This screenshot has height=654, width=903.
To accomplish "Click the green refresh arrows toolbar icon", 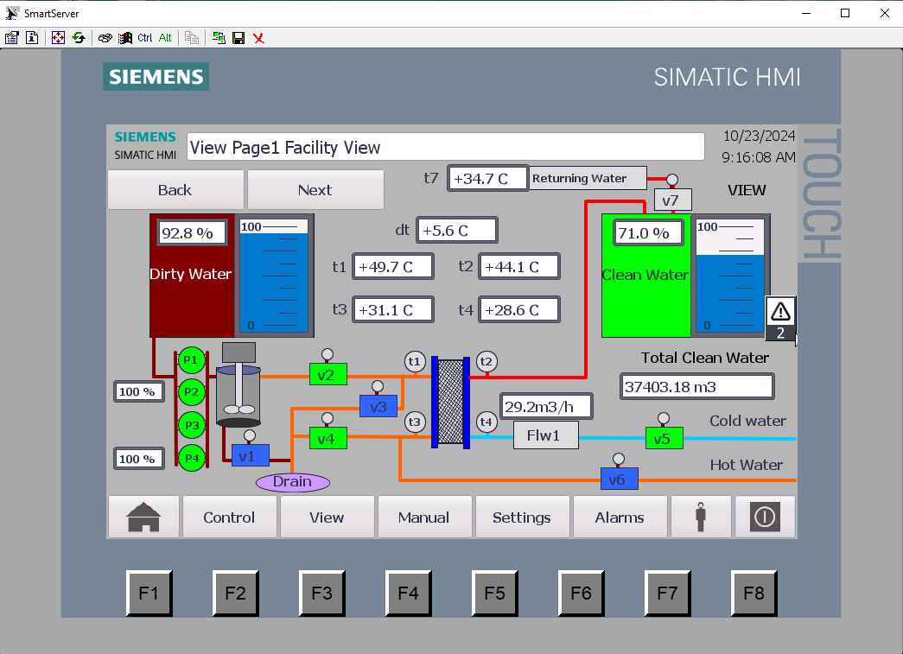I will (x=79, y=38).
